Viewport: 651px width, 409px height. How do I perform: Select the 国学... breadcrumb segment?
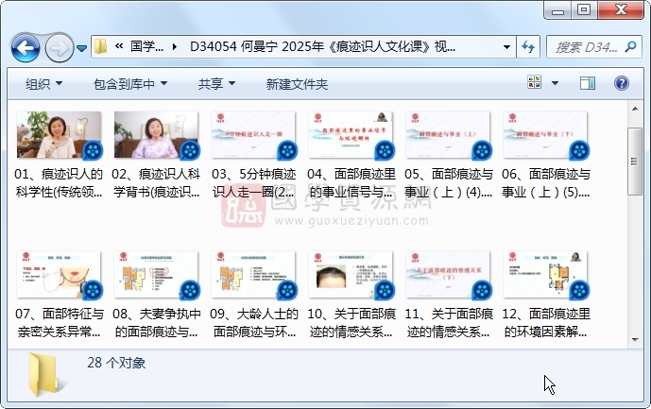point(146,46)
